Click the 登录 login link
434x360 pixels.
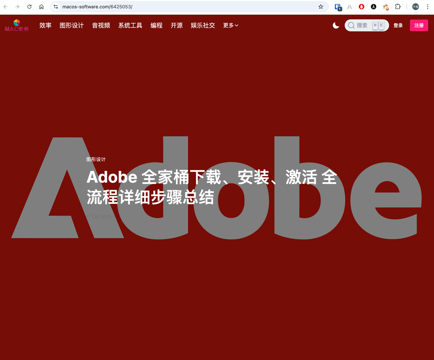click(x=398, y=25)
